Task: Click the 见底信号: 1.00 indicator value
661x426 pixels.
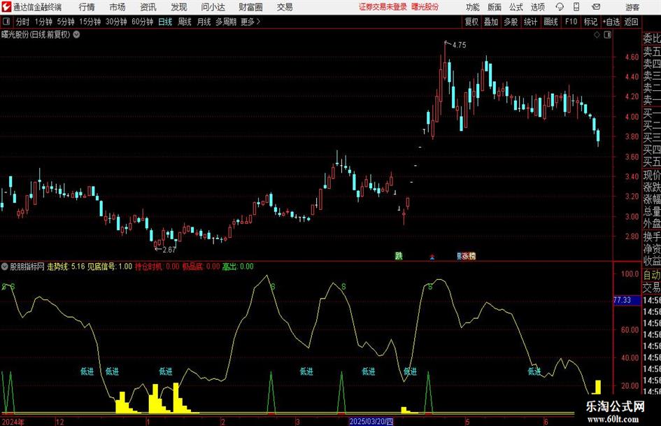Action: (x=110, y=266)
